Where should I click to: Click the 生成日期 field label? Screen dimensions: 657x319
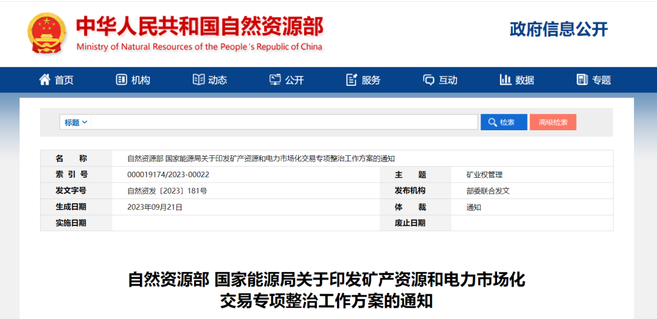coord(71,206)
